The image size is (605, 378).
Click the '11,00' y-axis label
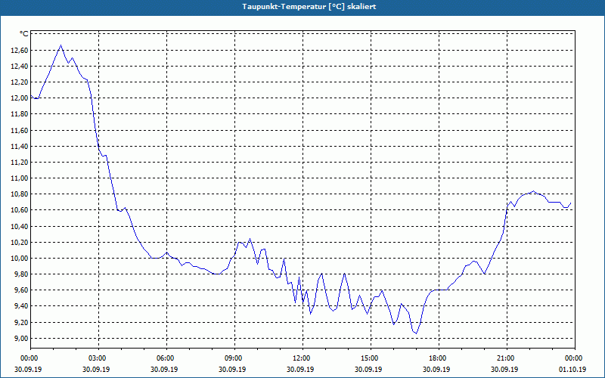coord(20,178)
